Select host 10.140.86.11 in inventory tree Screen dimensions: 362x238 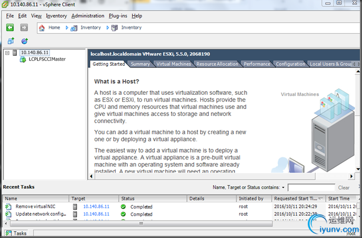[x=35, y=53]
